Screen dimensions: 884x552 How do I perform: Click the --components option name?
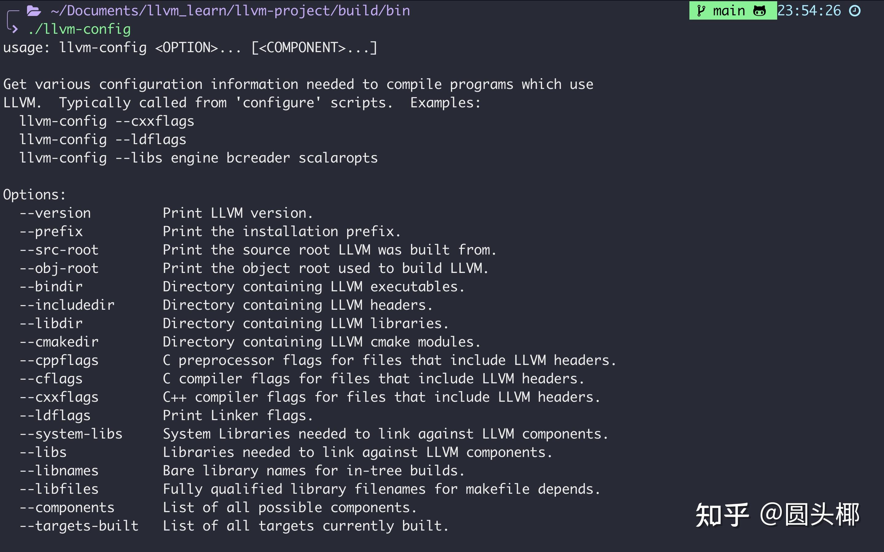click(x=67, y=508)
